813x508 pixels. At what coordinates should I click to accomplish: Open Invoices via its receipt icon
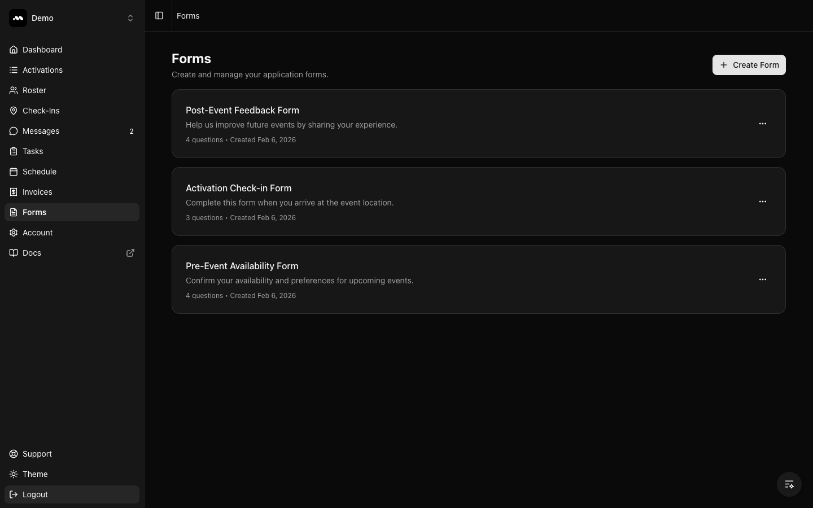14,192
